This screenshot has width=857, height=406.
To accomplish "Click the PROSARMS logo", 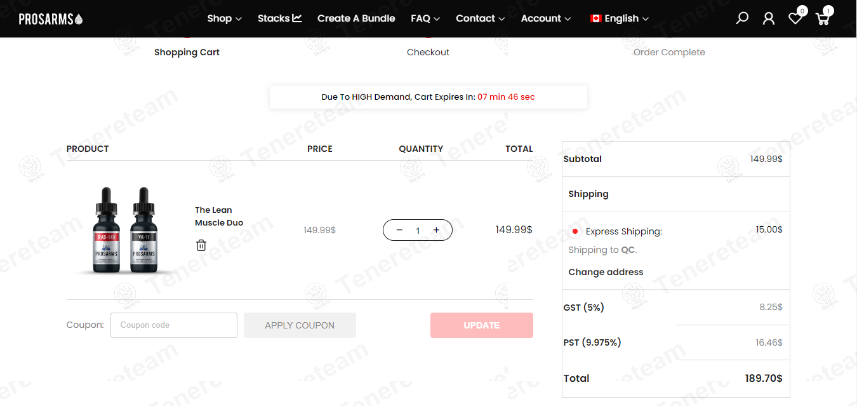I will (51, 19).
